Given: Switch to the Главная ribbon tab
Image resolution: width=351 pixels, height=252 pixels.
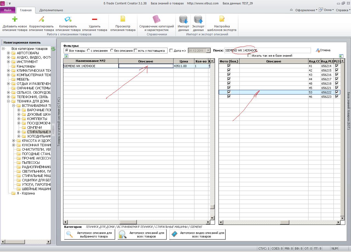Looking at the screenshot, I should (26, 10).
